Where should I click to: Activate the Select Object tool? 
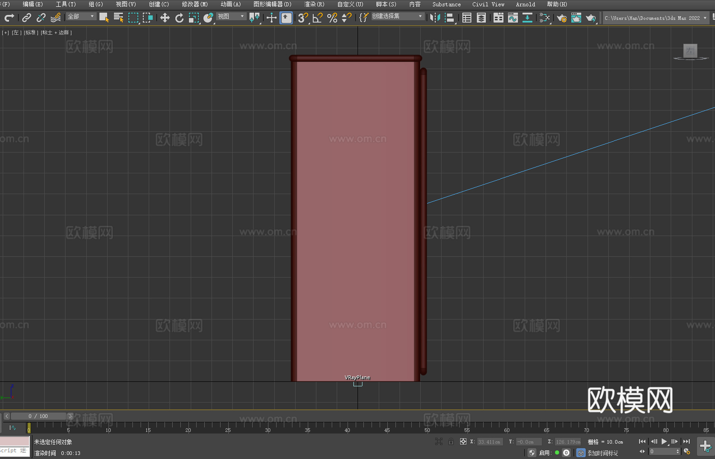click(104, 18)
